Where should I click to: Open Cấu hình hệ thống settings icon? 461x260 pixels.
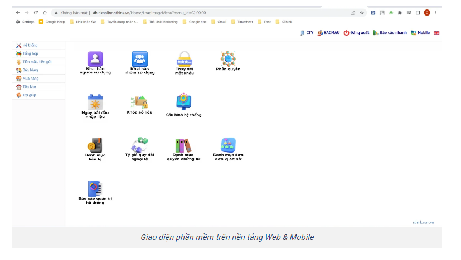(184, 101)
